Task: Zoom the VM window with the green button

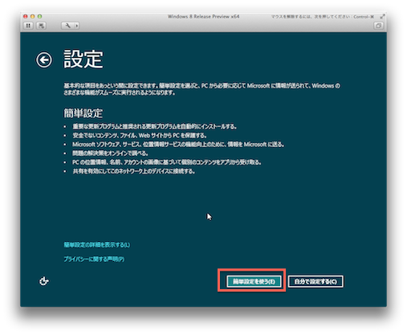Action: (39, 16)
